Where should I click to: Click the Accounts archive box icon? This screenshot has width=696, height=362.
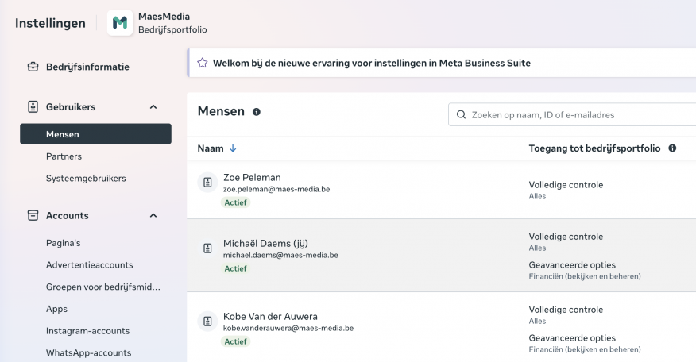tap(33, 216)
